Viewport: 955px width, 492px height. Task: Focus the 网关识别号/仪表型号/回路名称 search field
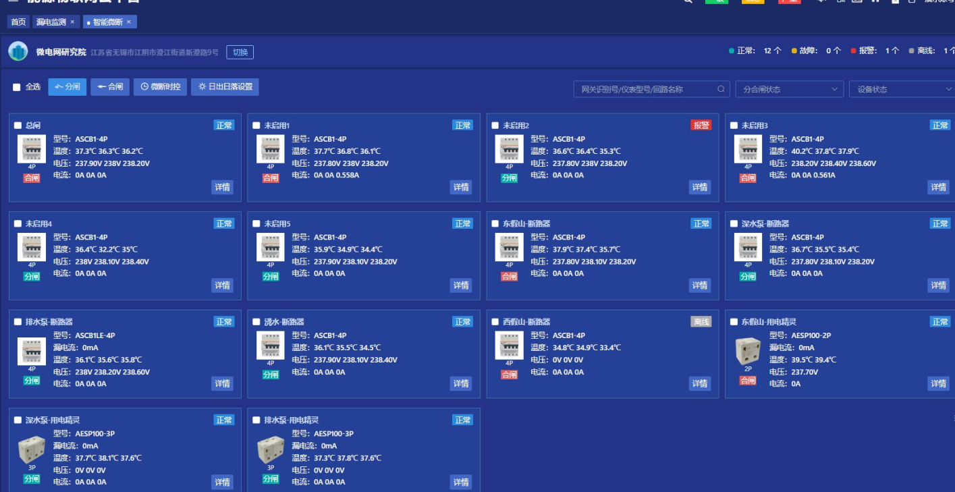[x=645, y=89]
